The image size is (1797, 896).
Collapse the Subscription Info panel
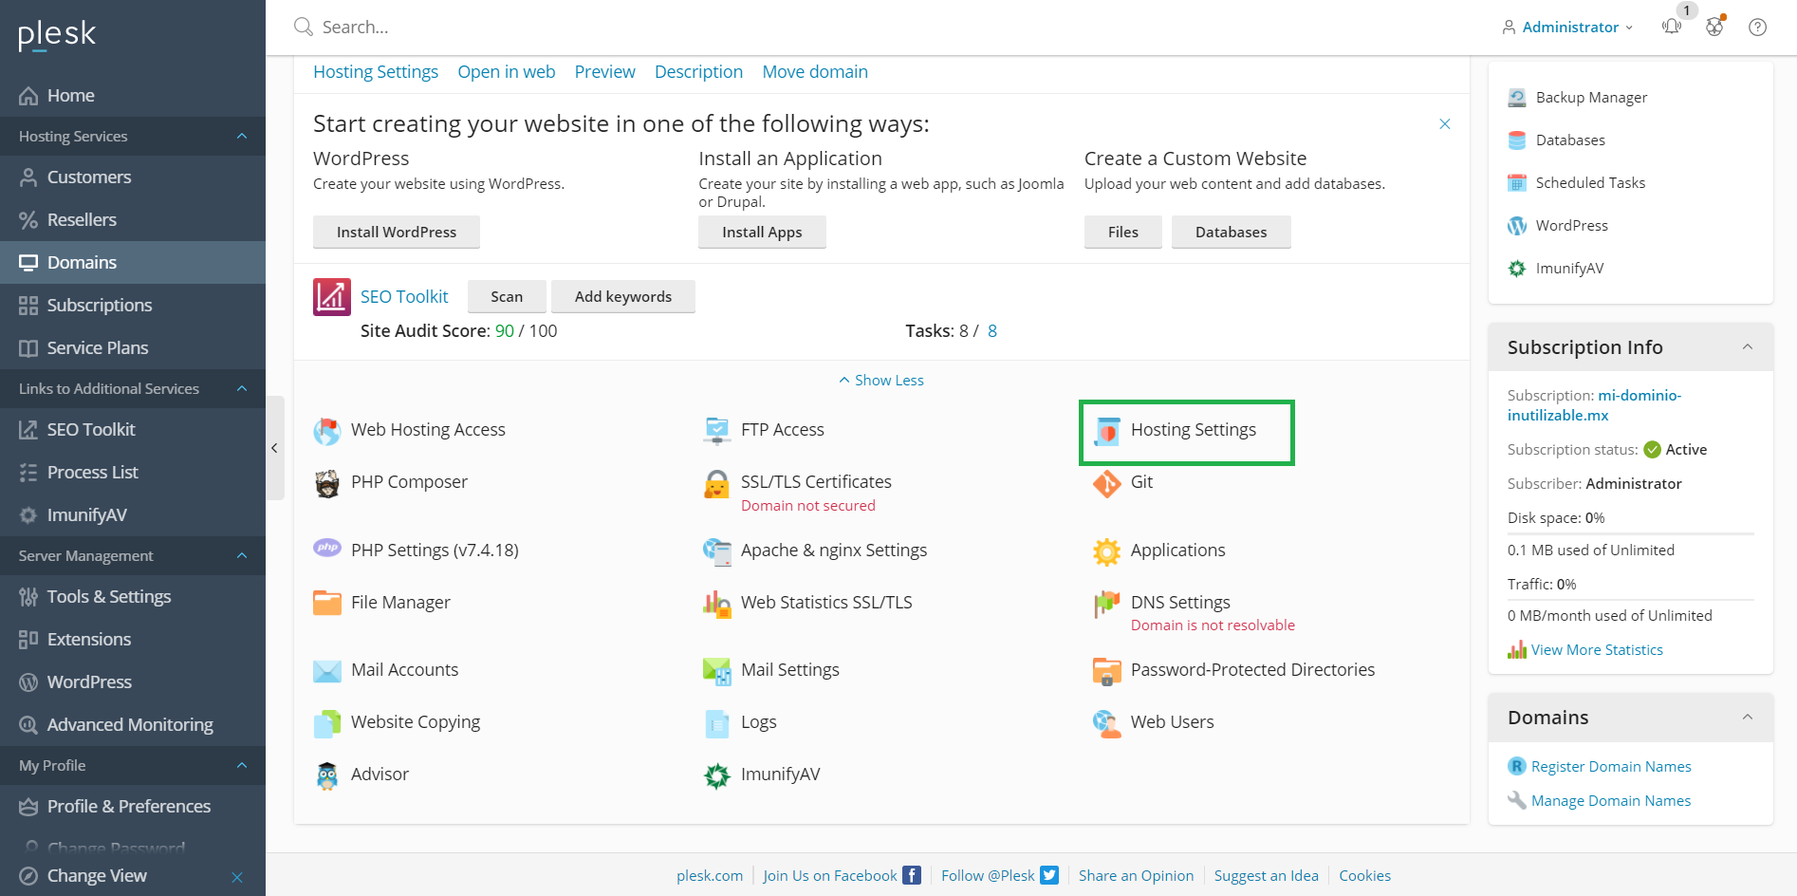pyautogui.click(x=1747, y=347)
